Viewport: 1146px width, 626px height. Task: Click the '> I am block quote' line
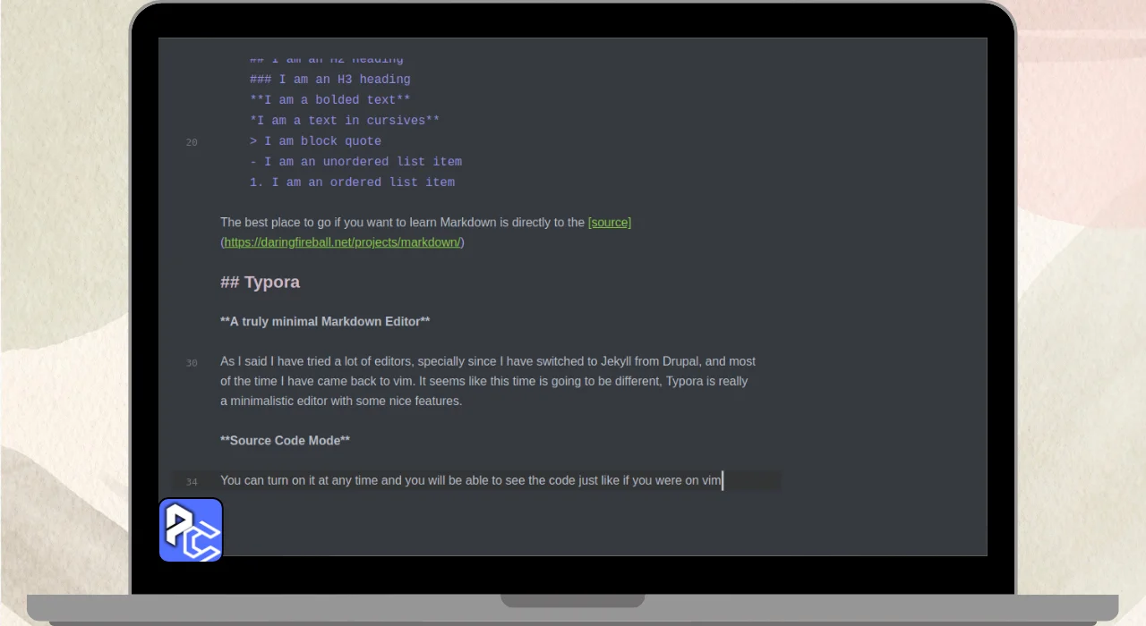pyautogui.click(x=315, y=141)
